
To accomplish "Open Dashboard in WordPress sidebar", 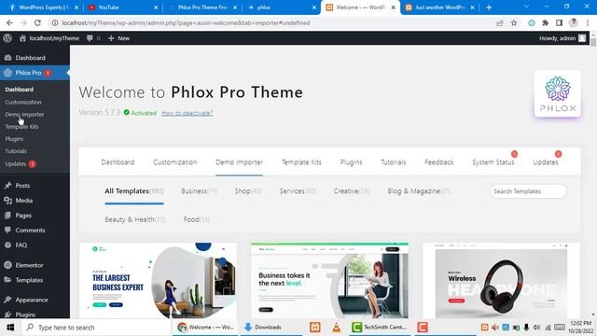I will pos(30,58).
